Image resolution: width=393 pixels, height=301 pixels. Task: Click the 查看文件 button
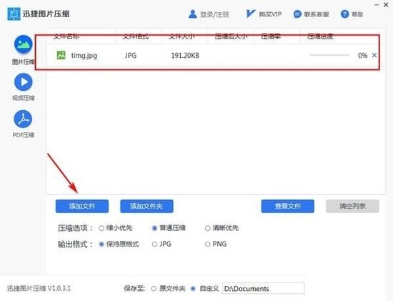point(287,206)
